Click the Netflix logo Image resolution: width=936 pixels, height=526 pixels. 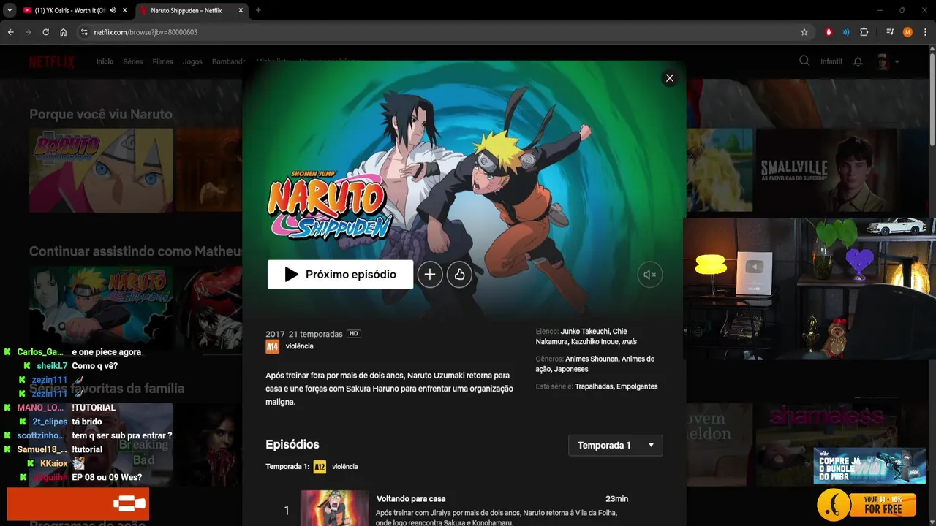click(x=52, y=62)
